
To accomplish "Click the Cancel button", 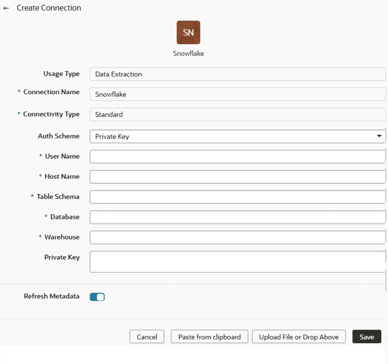I will 147,337.
